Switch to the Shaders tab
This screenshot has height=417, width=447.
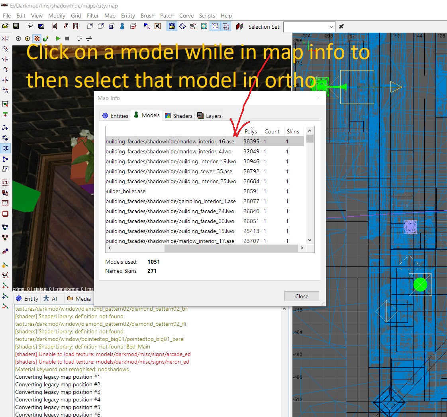point(178,116)
